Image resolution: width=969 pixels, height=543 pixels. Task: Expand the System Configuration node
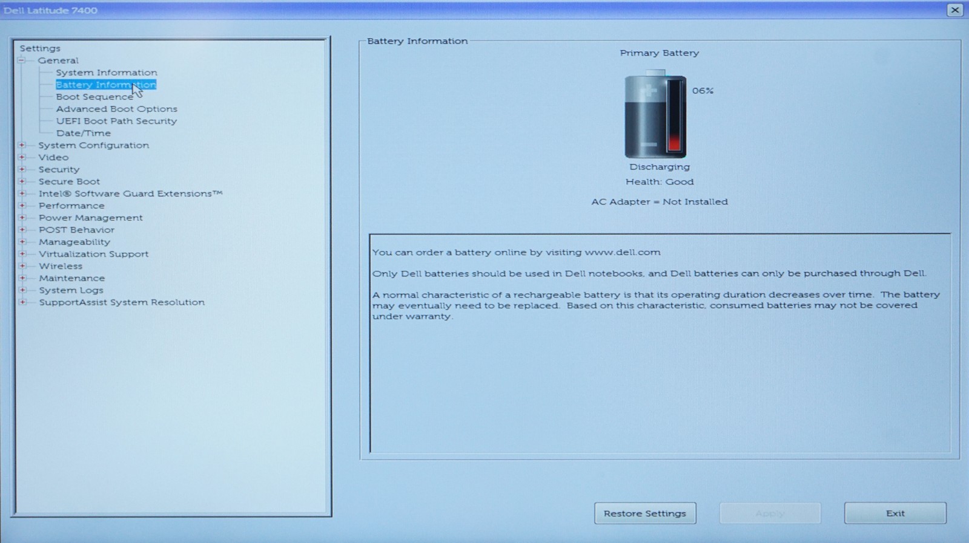tap(22, 145)
